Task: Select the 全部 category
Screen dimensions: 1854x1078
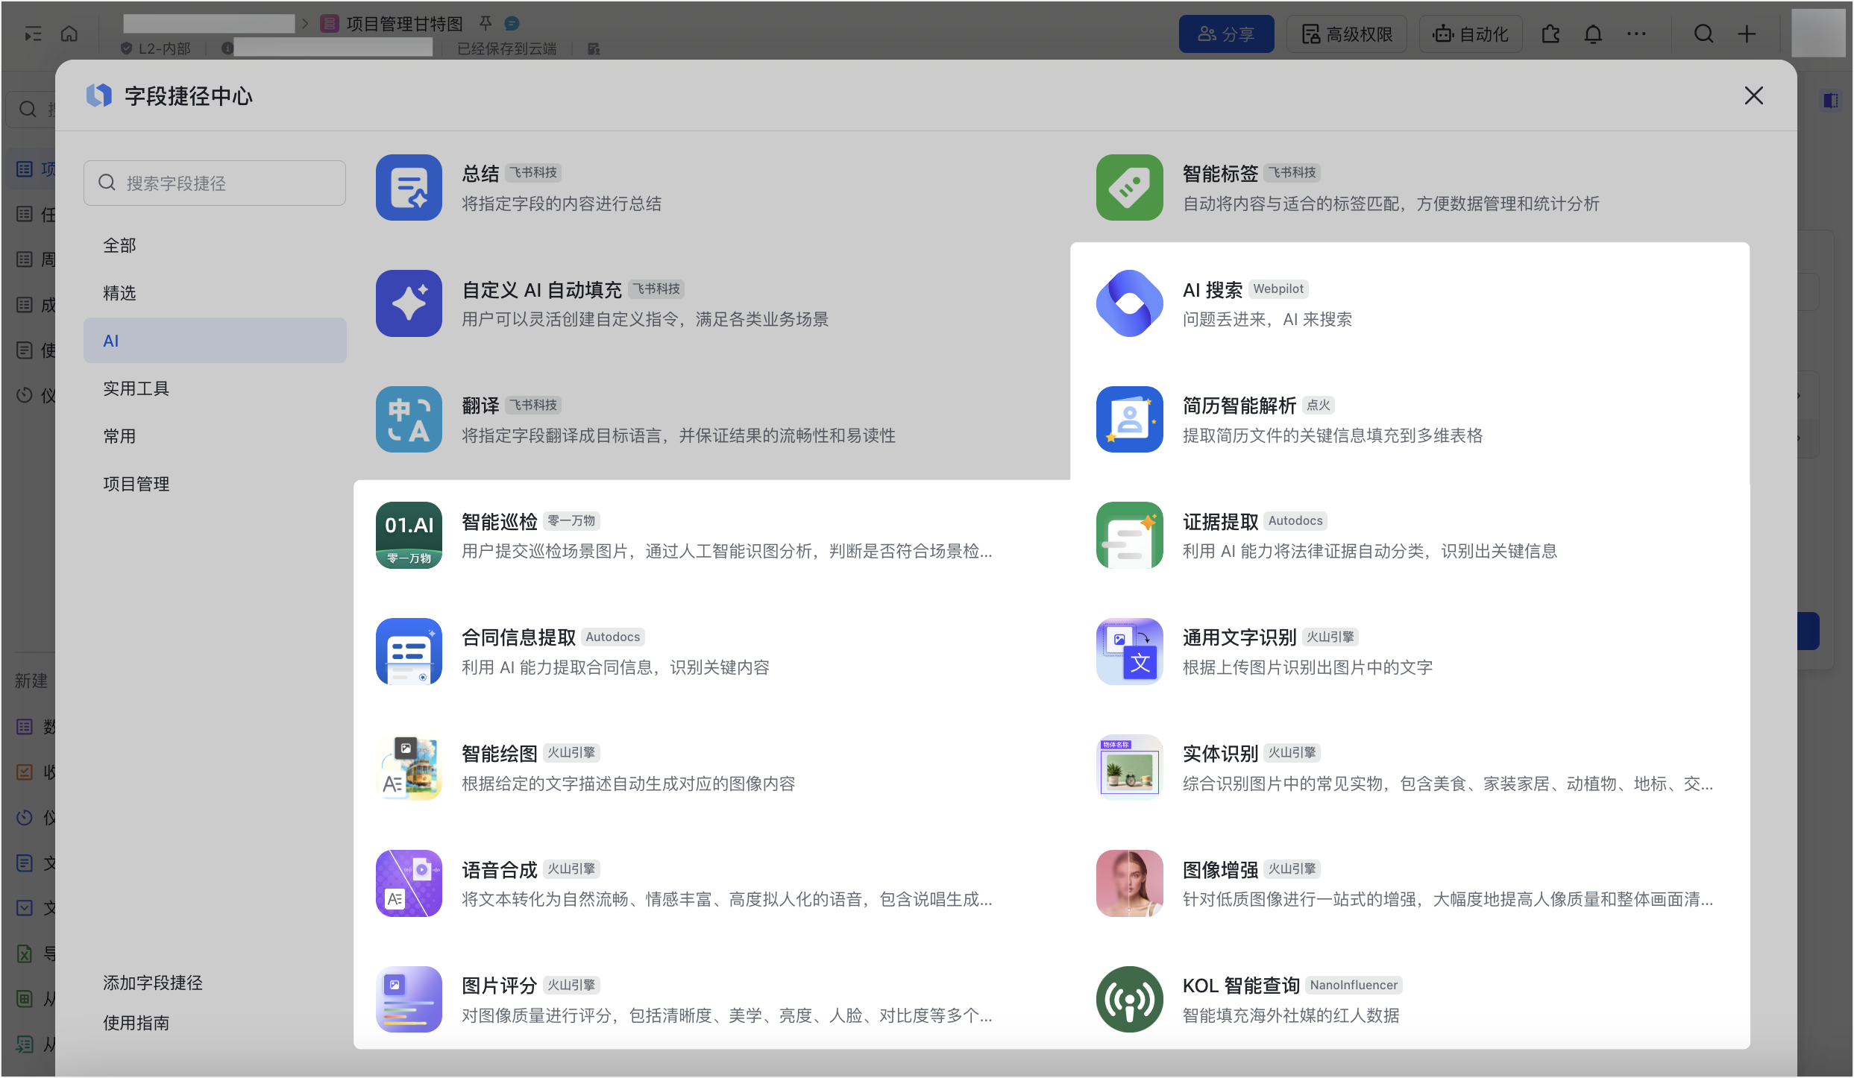Action: coord(215,245)
